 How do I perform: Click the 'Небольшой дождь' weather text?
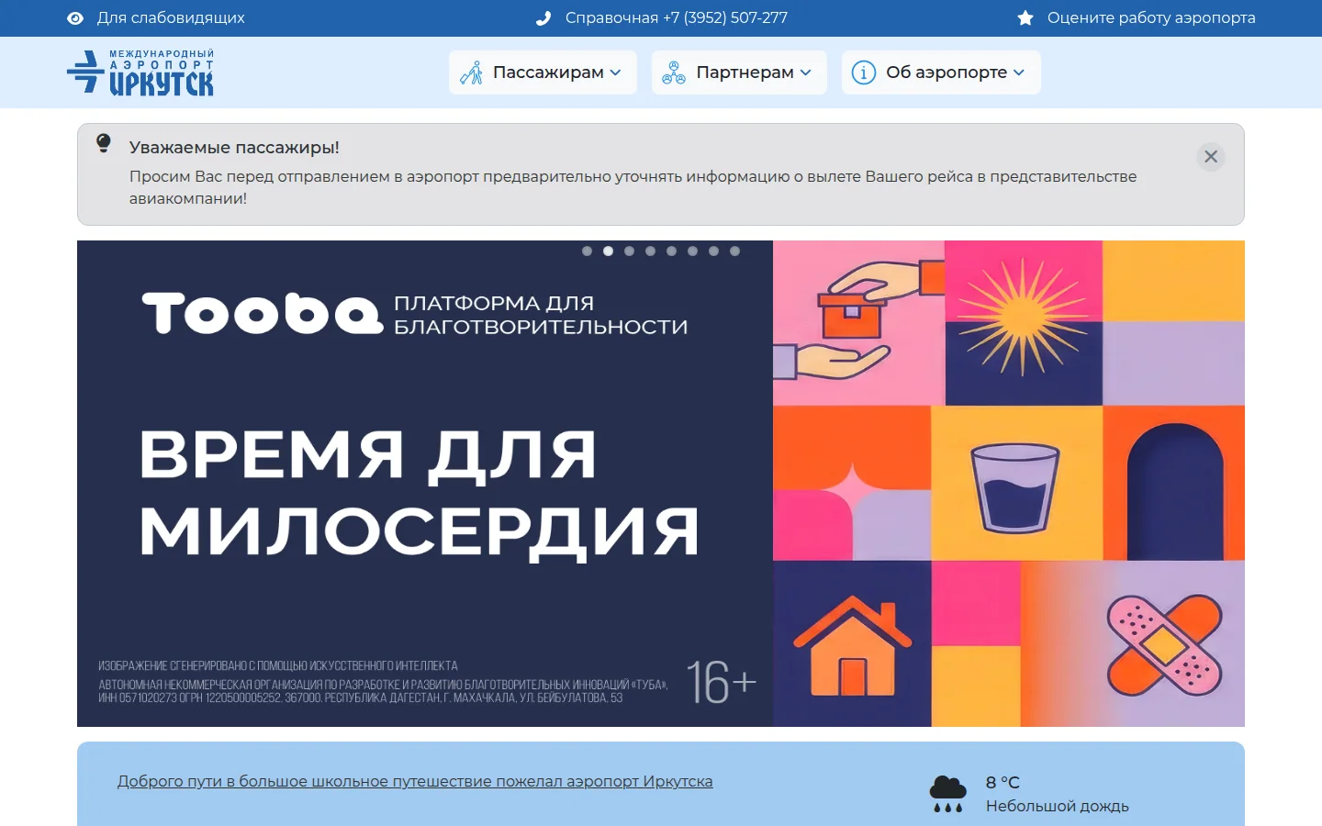1058,806
